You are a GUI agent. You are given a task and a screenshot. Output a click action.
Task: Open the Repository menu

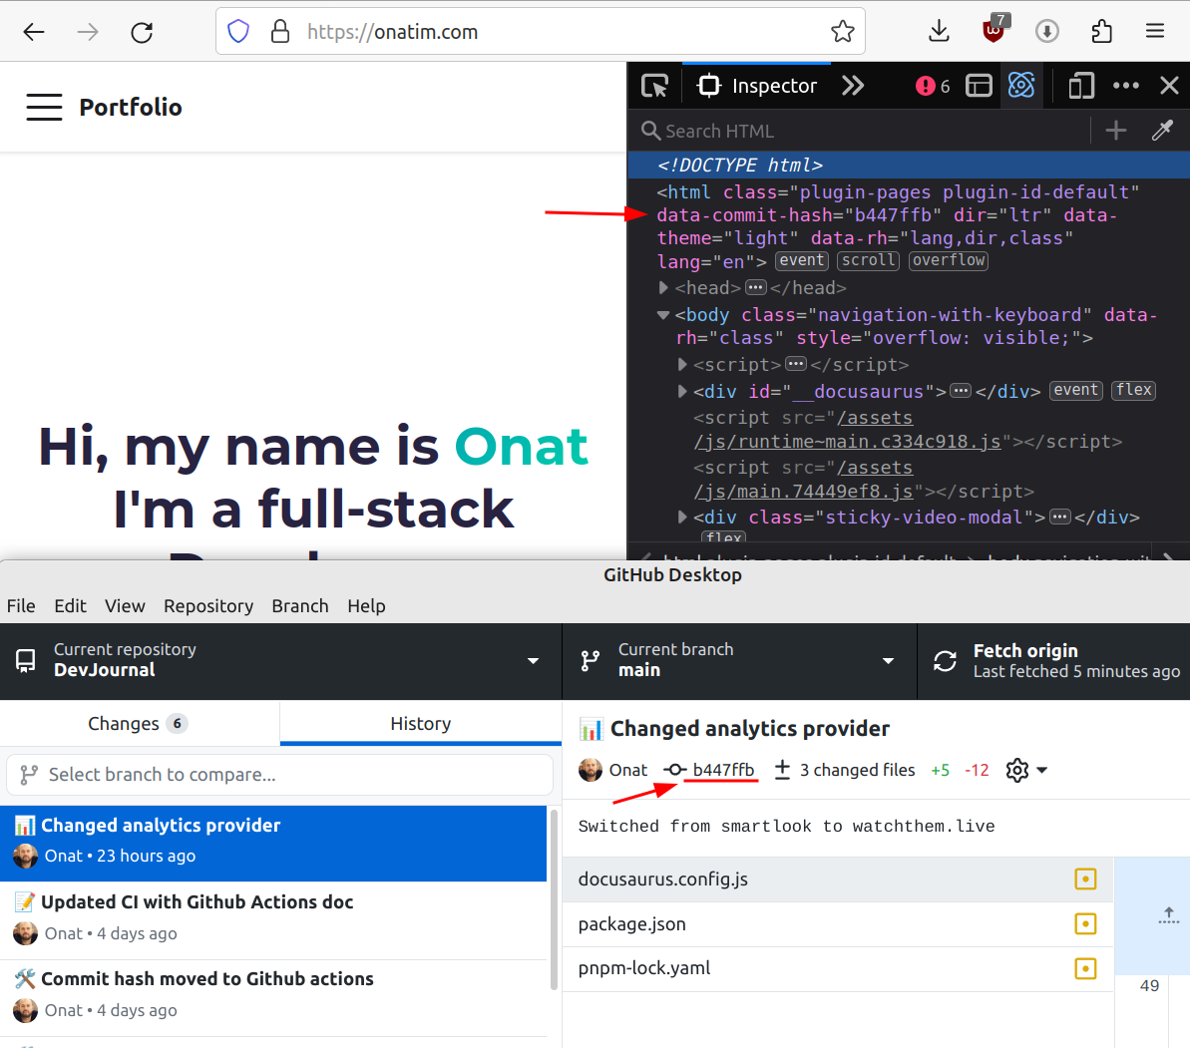[208, 606]
